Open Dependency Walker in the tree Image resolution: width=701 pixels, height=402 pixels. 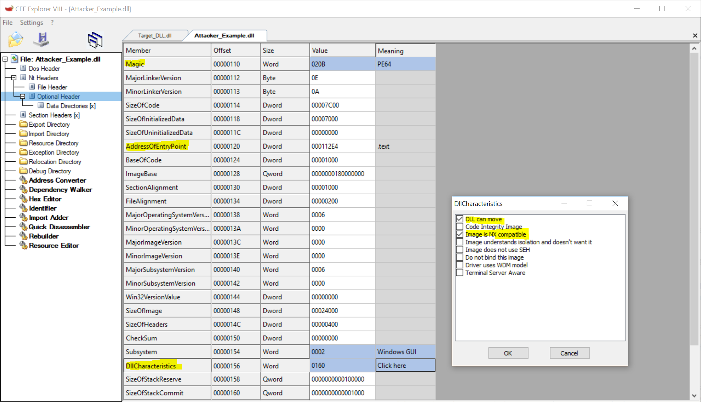(x=60, y=189)
